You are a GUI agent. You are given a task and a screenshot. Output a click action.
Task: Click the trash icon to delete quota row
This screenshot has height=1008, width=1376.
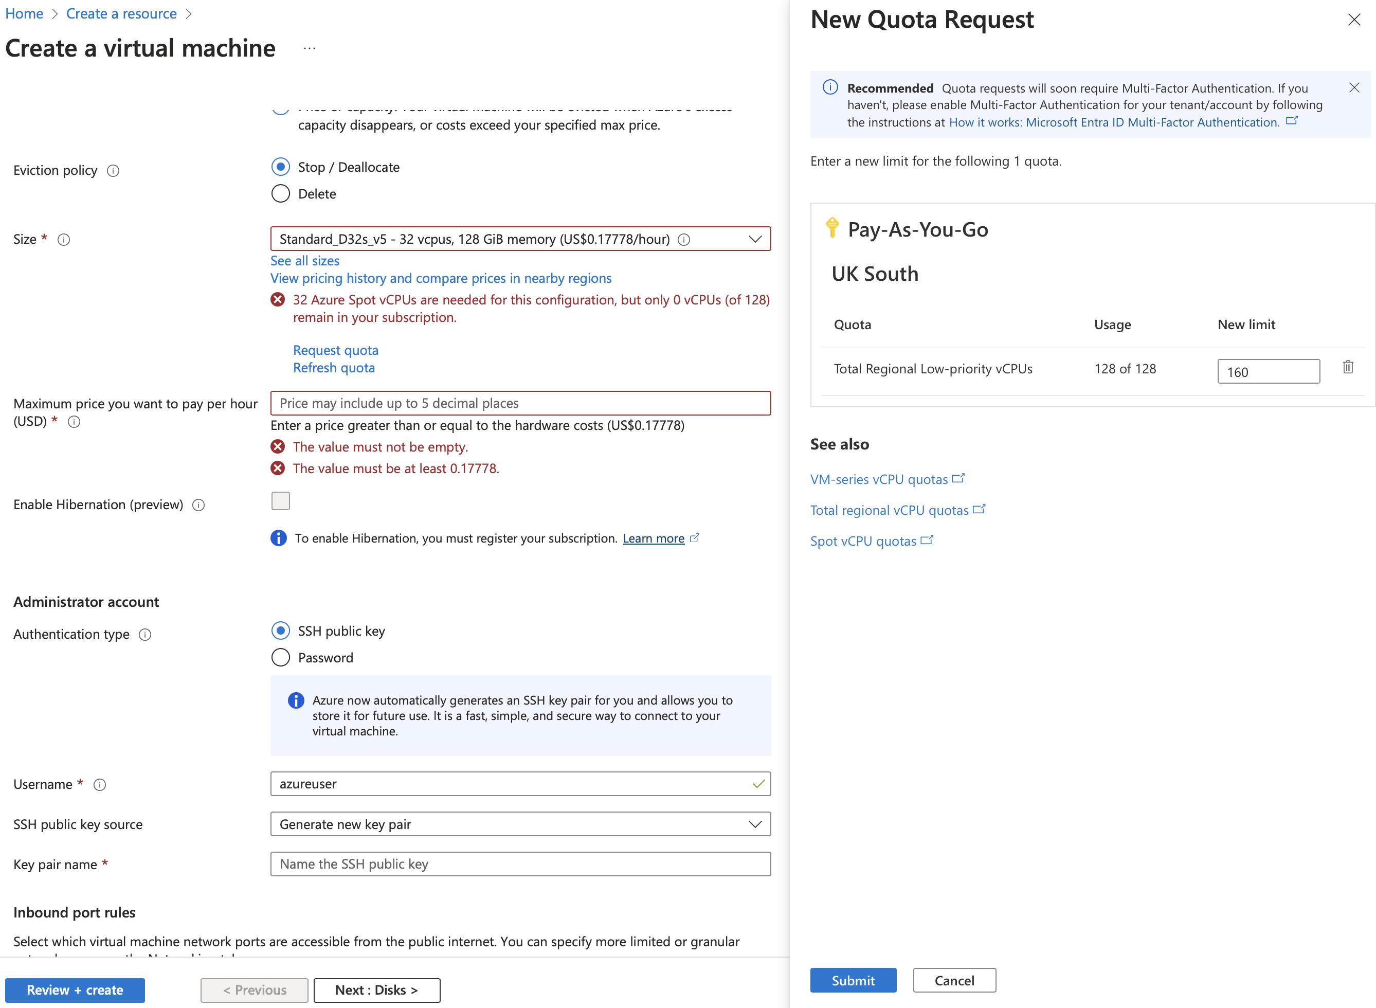click(1347, 367)
